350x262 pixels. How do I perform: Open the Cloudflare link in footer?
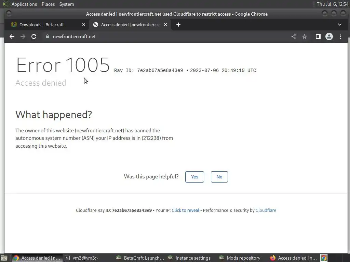pos(266,210)
